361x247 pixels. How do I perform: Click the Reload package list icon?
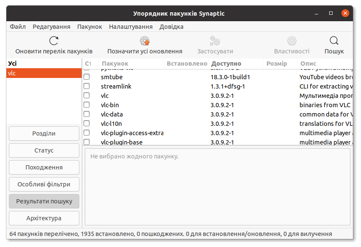[53, 40]
